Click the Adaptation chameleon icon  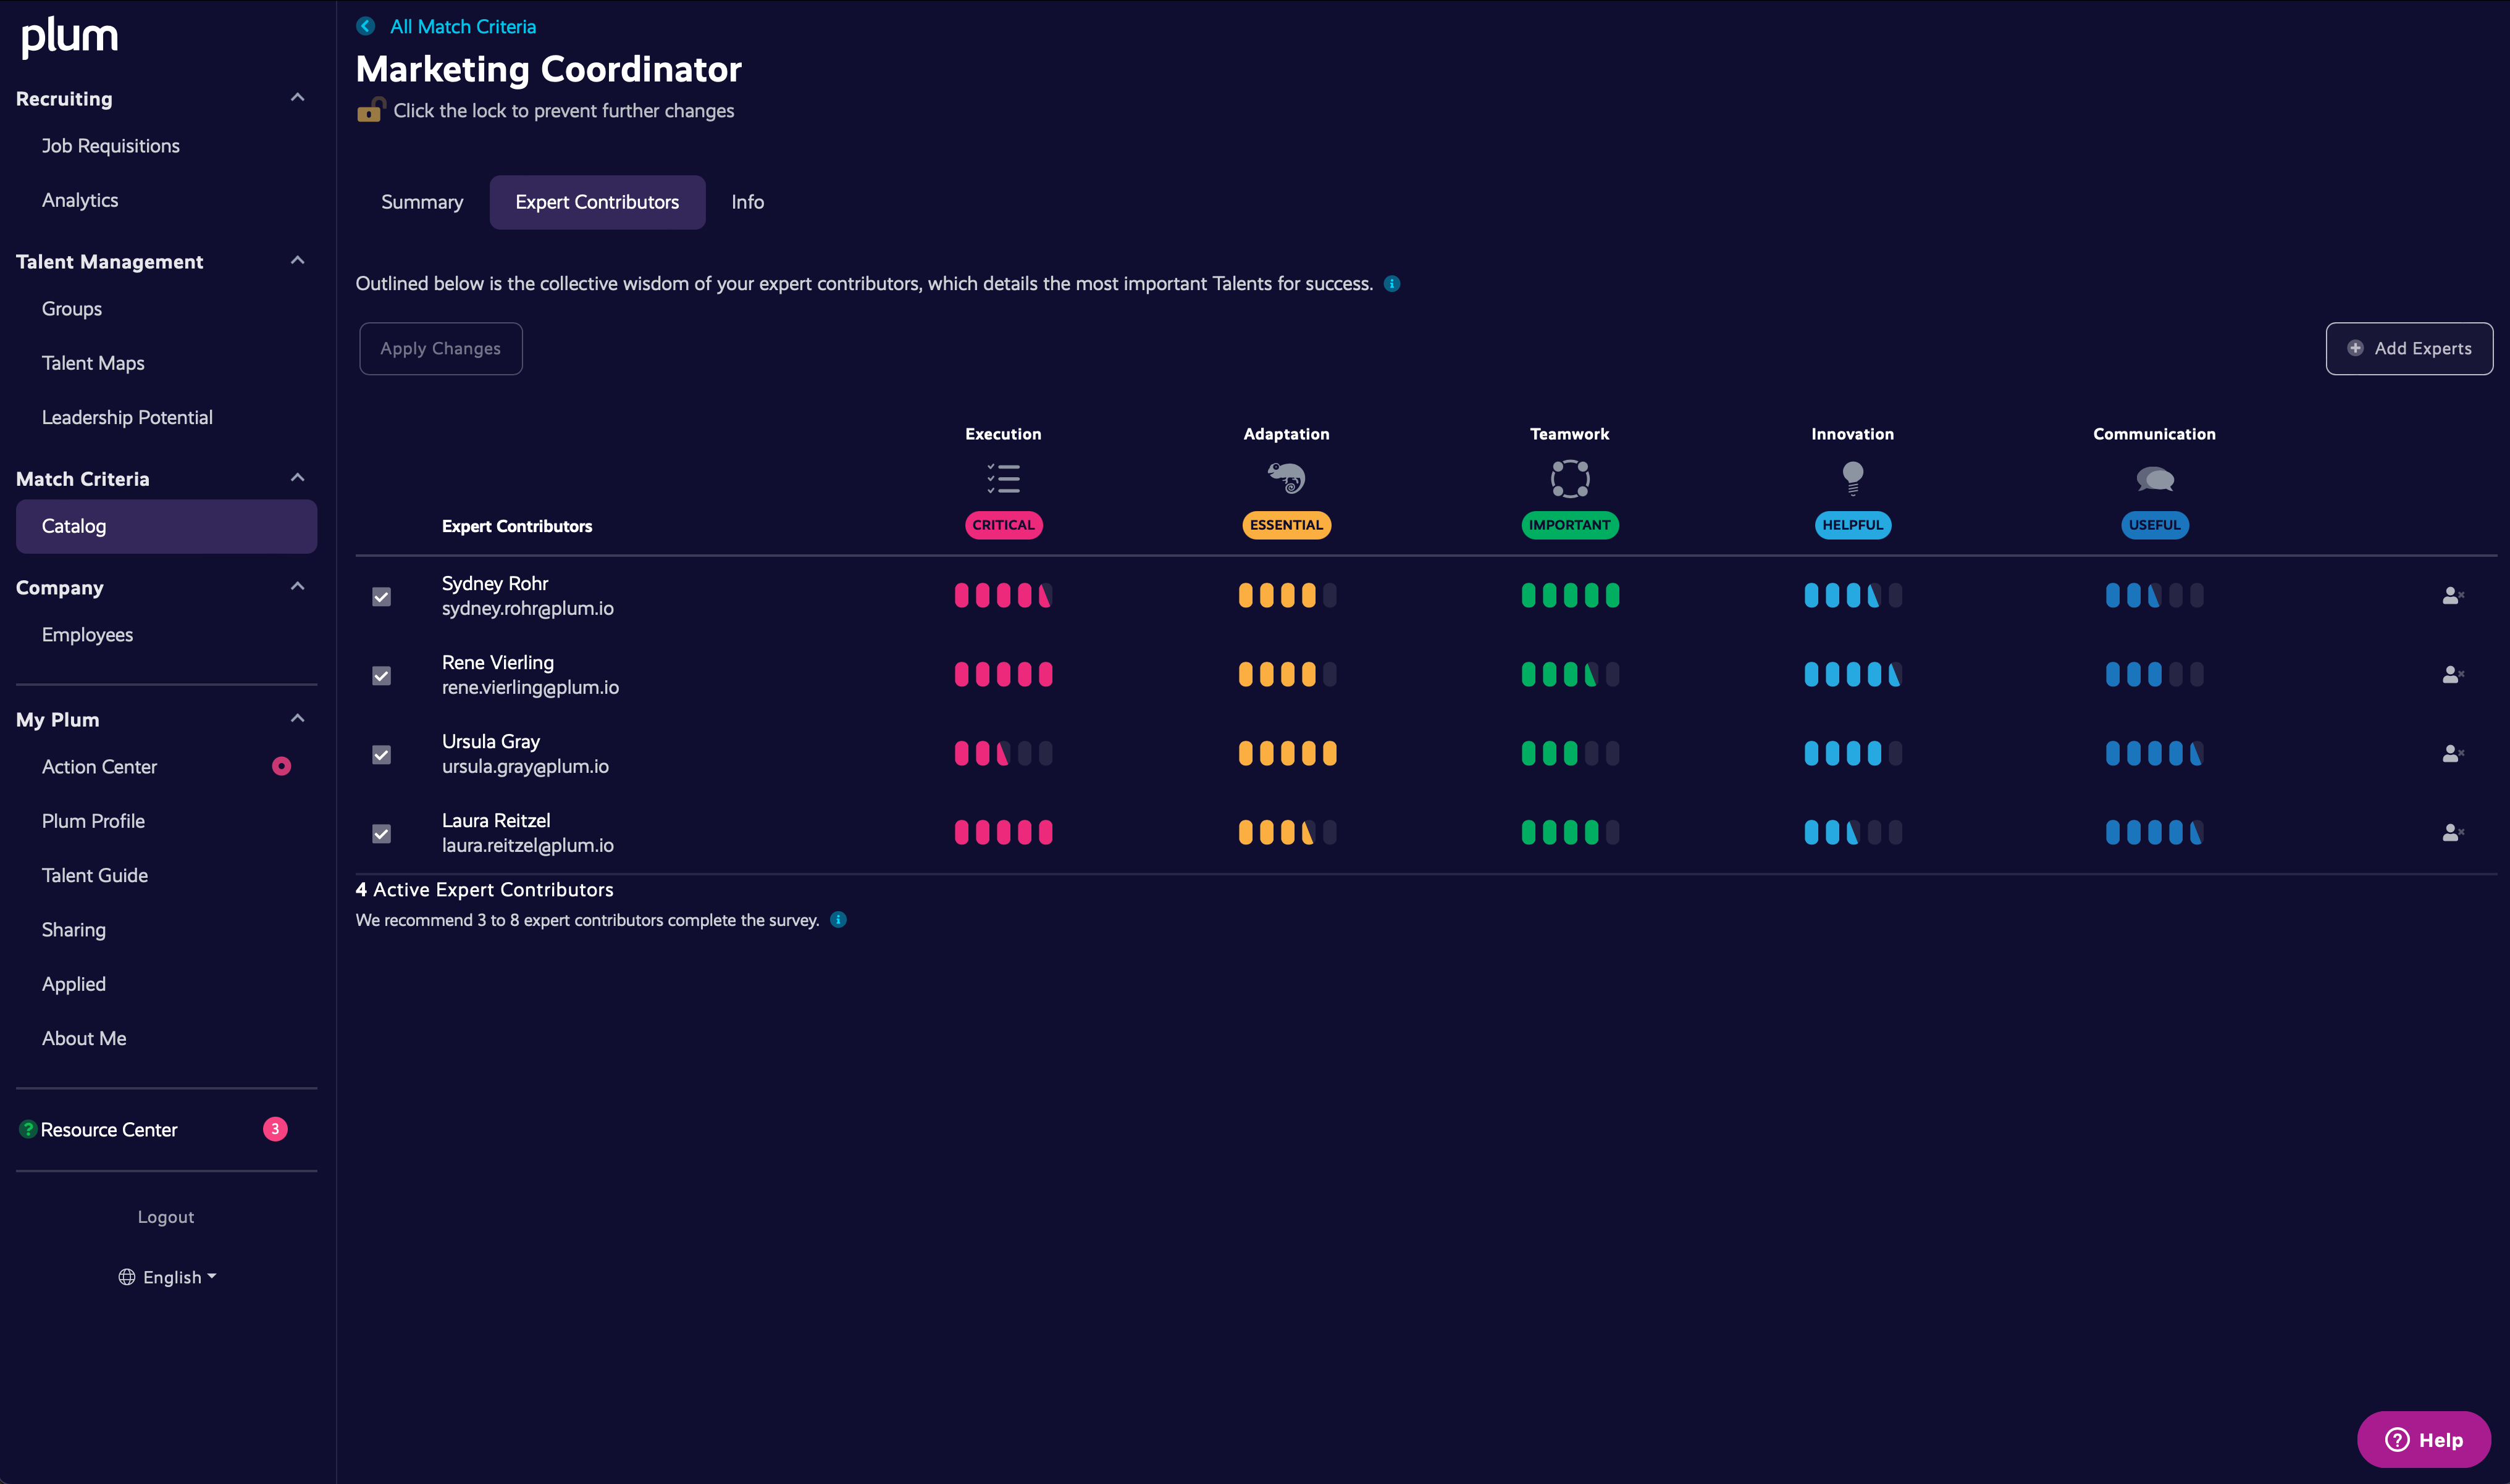click(x=1285, y=479)
